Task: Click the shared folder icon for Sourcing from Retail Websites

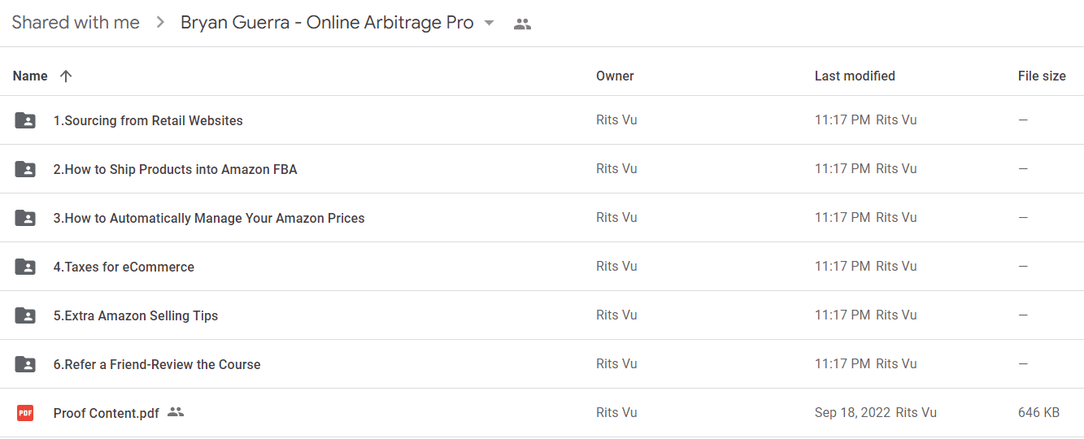Action: point(25,120)
